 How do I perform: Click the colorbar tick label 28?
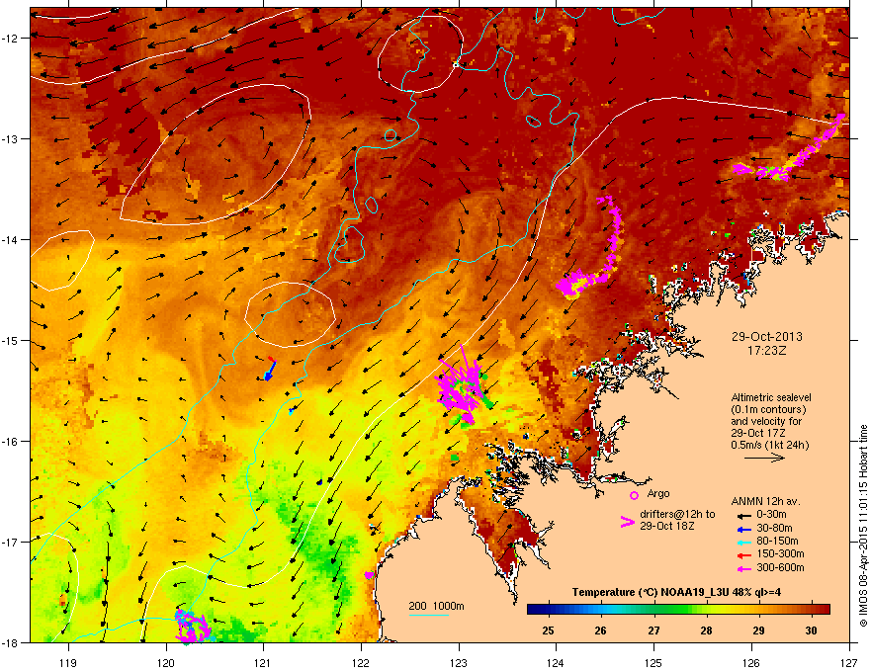pos(706,630)
